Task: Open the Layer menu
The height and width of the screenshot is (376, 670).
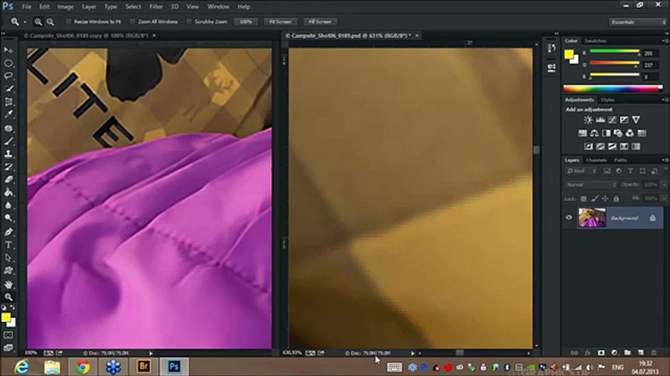Action: pyautogui.click(x=89, y=7)
